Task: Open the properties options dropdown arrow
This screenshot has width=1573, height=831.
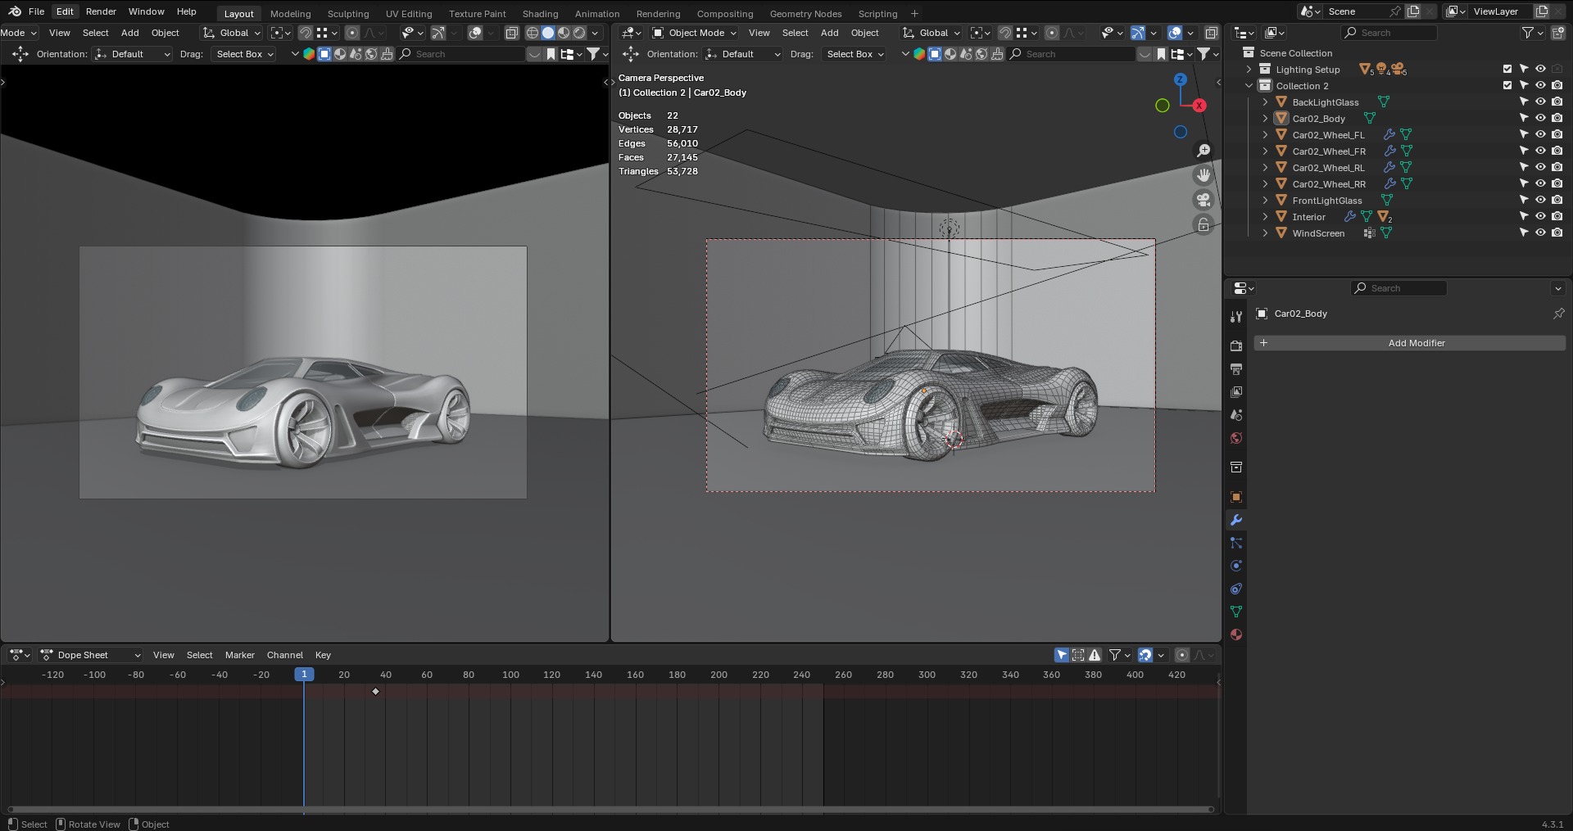Action: pos(1557,288)
